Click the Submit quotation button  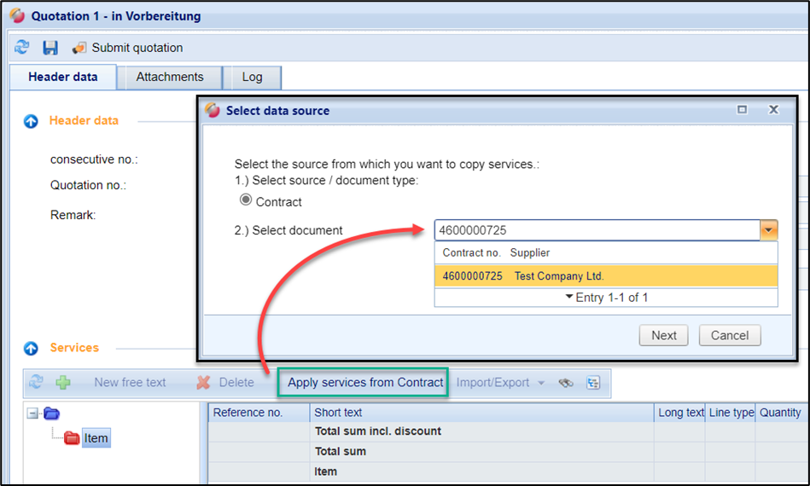coord(128,48)
